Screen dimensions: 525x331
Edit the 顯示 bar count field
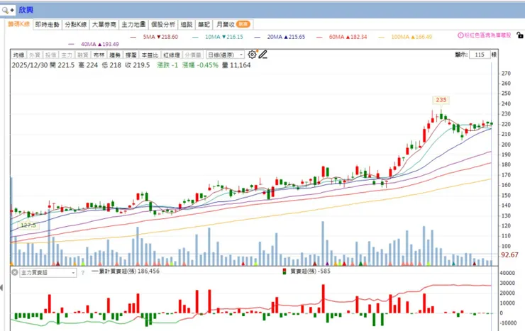480,55
